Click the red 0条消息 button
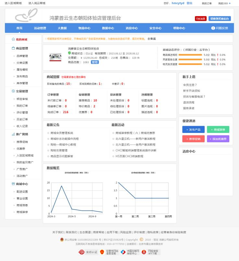 pos(201,18)
